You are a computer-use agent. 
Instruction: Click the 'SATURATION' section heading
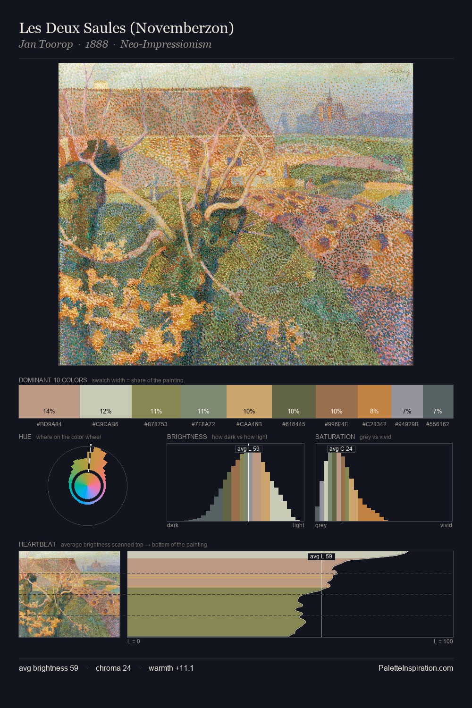tap(335, 437)
